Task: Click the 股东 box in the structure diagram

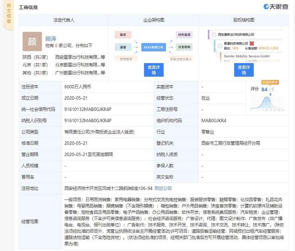Action: click(x=123, y=35)
